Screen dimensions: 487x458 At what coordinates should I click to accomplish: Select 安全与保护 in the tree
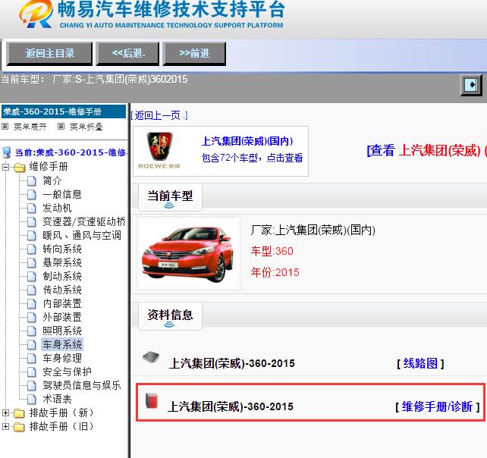[x=67, y=372]
